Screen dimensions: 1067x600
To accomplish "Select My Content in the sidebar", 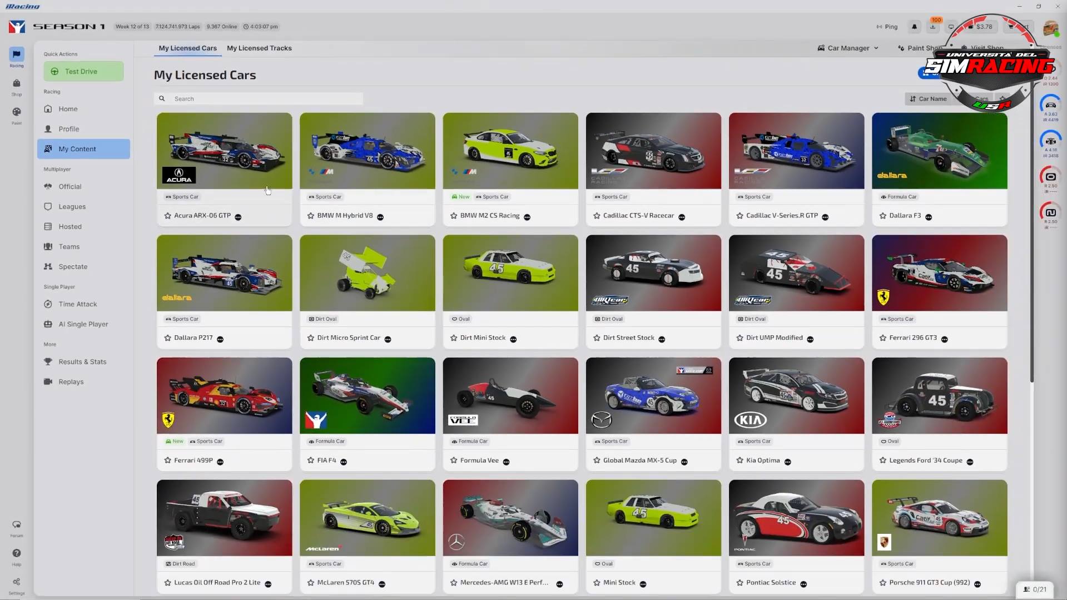I will (x=83, y=149).
